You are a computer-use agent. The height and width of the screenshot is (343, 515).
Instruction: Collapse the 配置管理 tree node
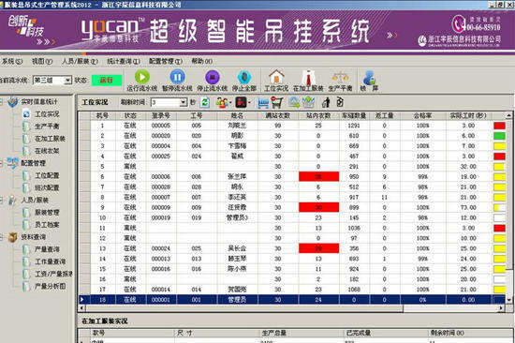pos(1,163)
